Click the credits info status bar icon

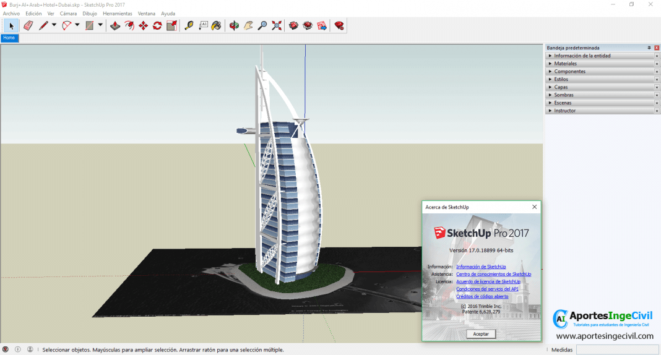(18, 349)
